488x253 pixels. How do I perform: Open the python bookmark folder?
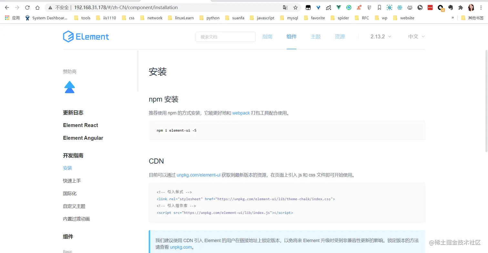(x=209, y=18)
